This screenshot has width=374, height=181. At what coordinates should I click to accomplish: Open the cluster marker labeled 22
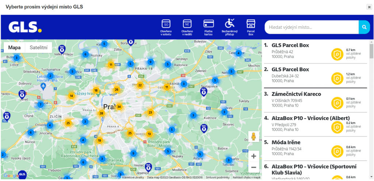point(140,85)
